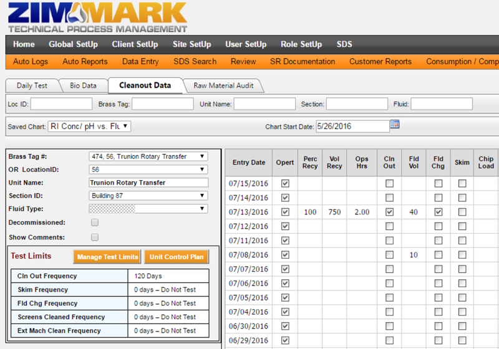Select Data Entry in the orange bar

(x=140, y=61)
